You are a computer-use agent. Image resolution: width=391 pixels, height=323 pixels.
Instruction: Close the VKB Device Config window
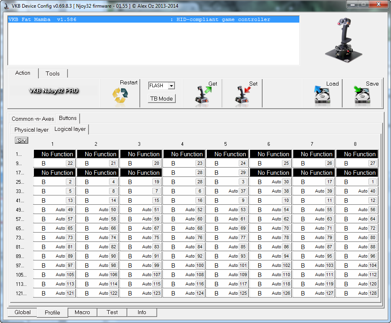click(x=378, y=4)
